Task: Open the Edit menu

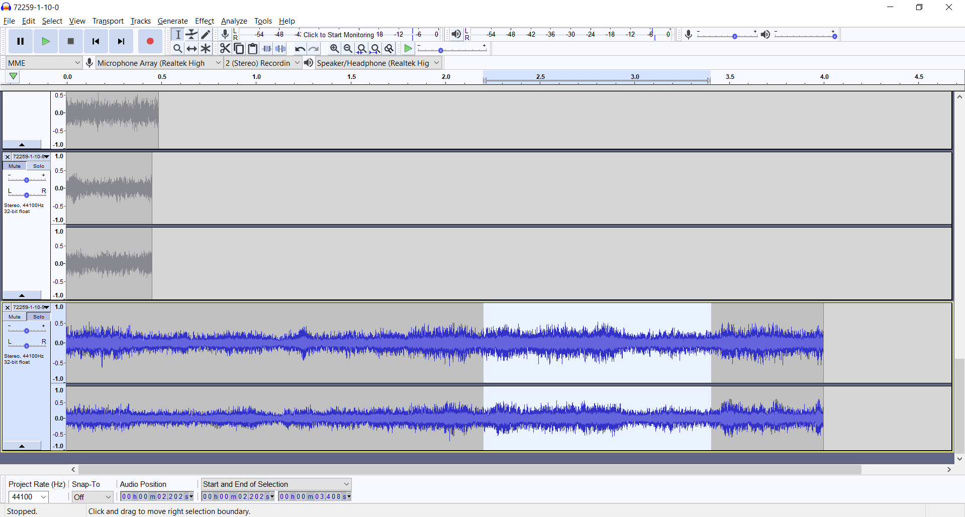Action: tap(28, 21)
